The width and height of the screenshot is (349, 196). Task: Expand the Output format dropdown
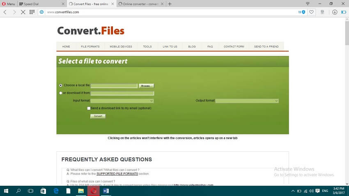(247, 101)
